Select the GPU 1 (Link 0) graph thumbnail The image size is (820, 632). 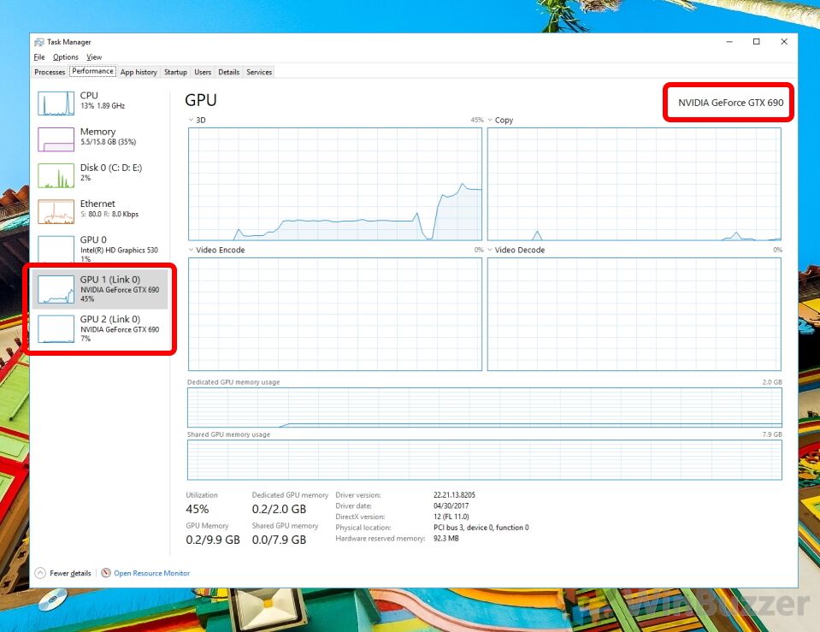click(x=56, y=290)
